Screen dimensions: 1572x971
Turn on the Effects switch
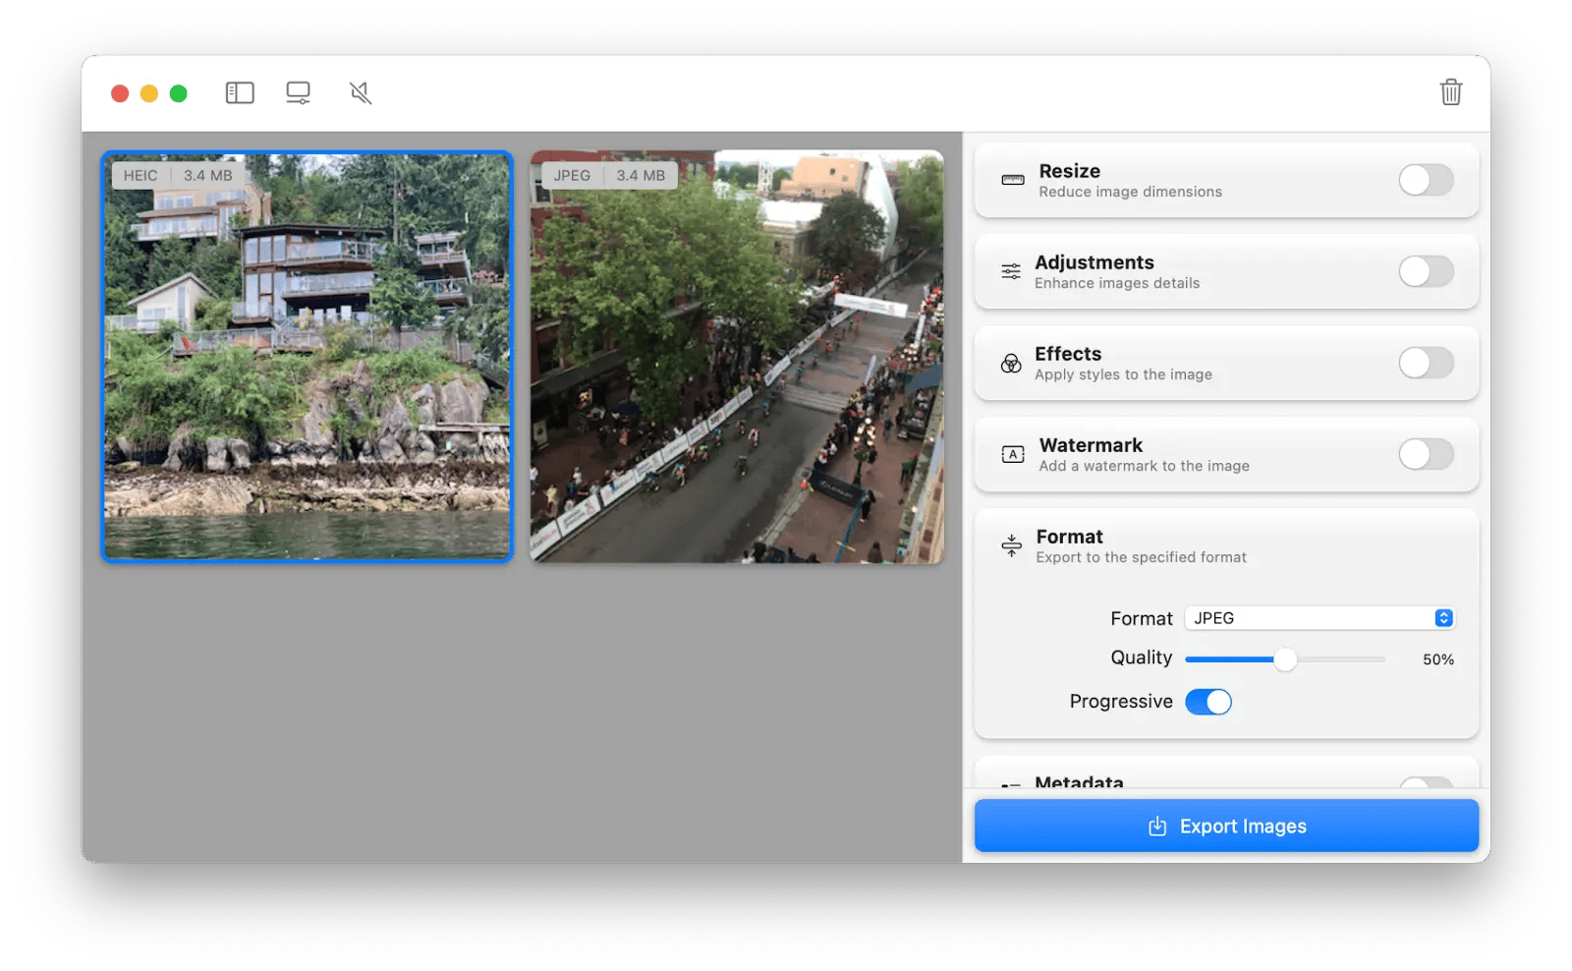[1426, 363]
